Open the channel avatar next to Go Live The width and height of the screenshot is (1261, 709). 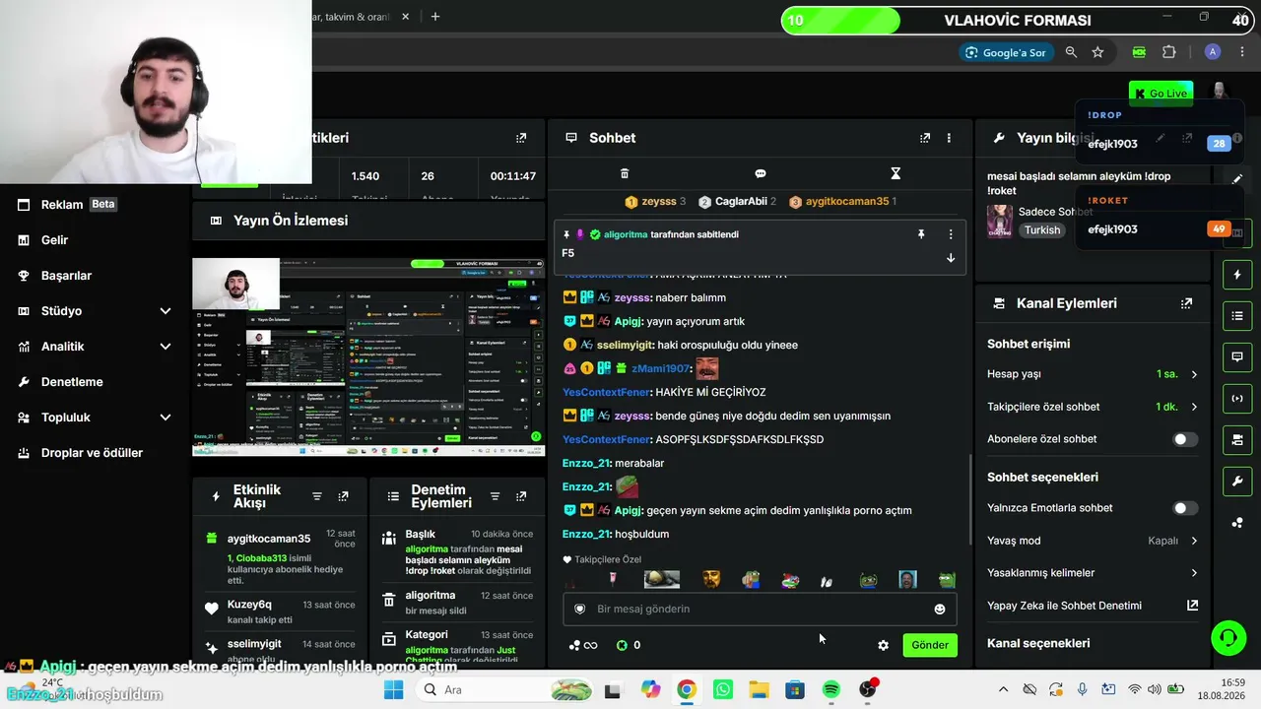point(1220,94)
